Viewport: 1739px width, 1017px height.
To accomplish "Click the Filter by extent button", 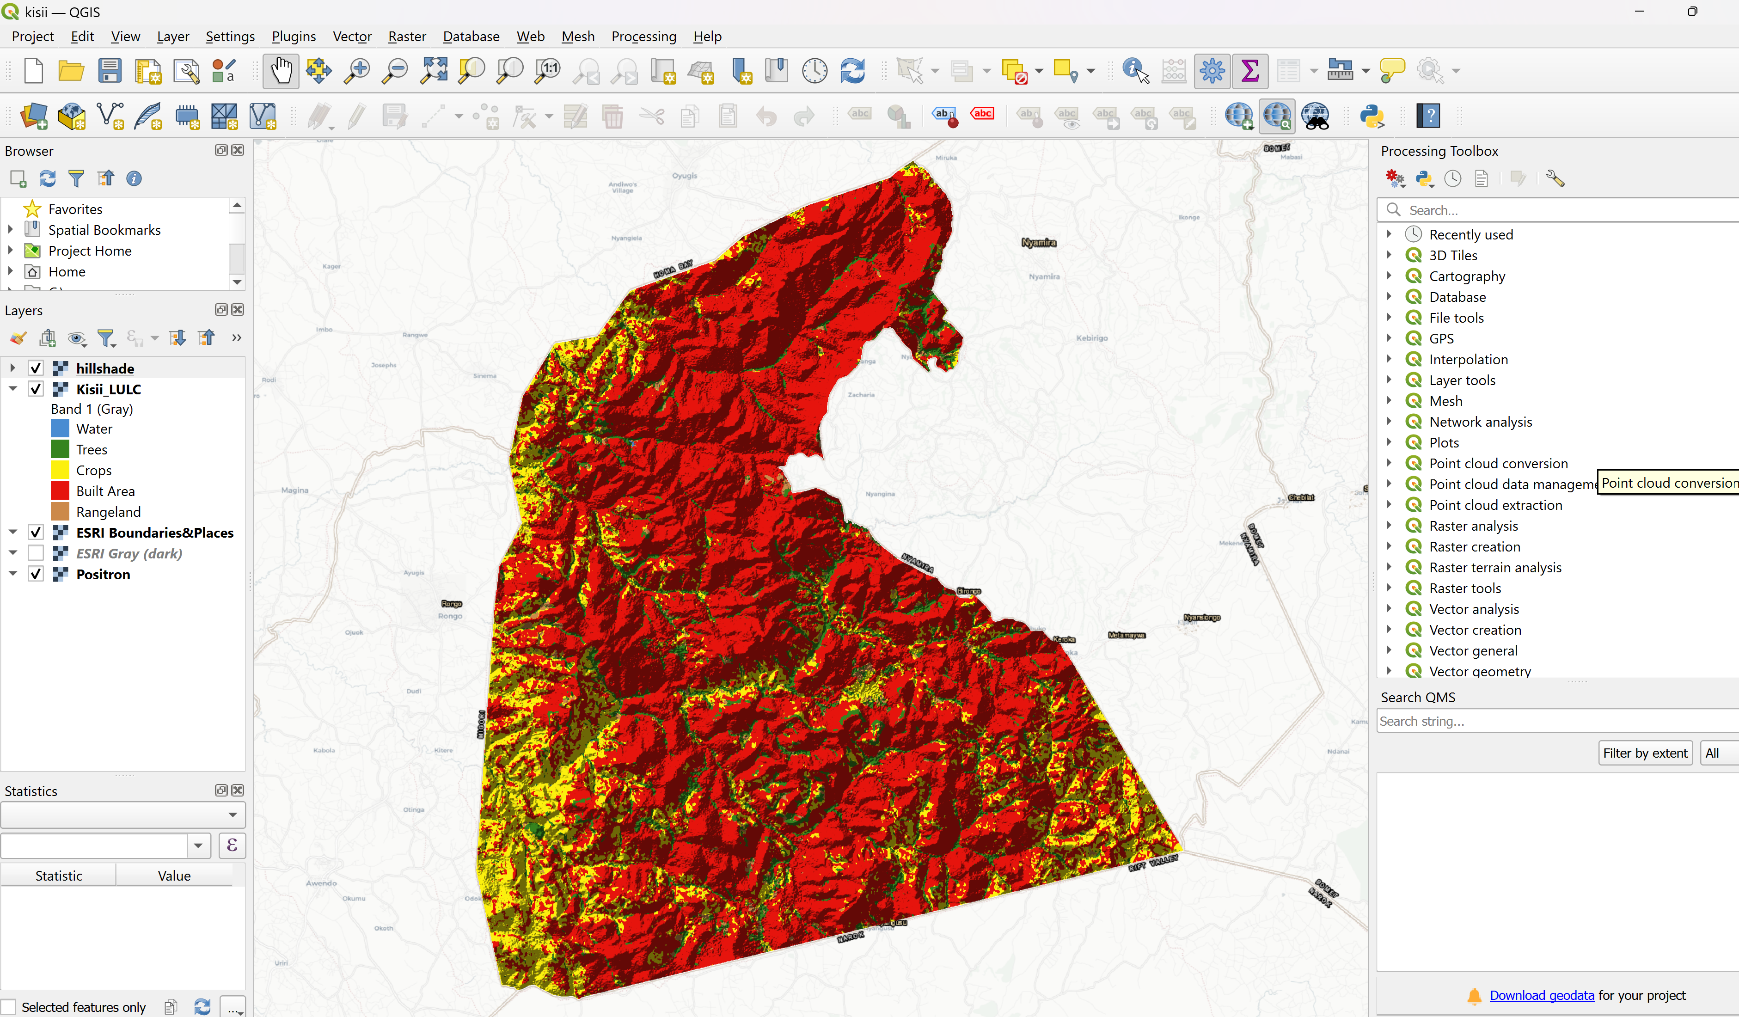I will 1645,753.
